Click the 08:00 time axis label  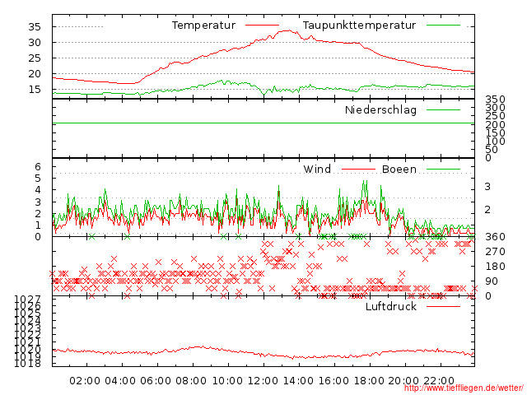191,381
